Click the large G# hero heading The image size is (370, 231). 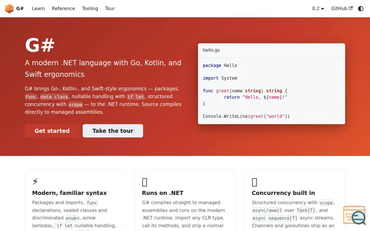click(40, 45)
